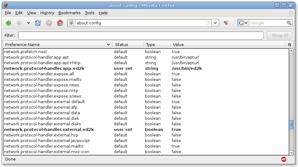Screen dimensions: 298x167
Task: Open the Bookmarks menu
Action: pyautogui.click(x=69, y=13)
